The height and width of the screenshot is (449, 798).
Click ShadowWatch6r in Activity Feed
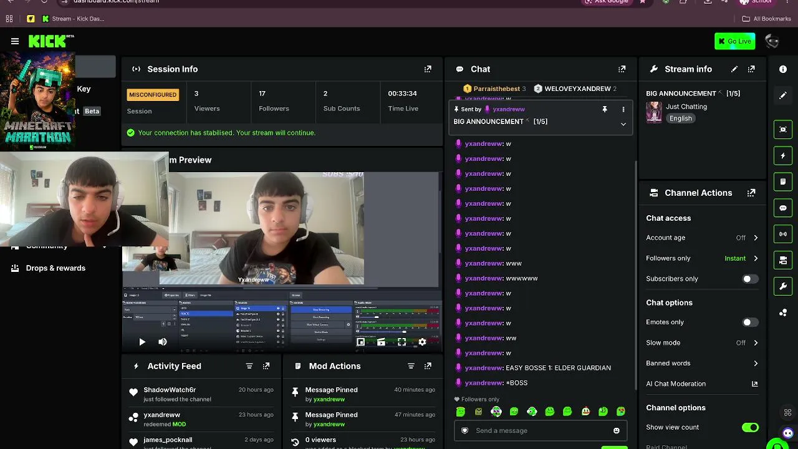point(170,390)
